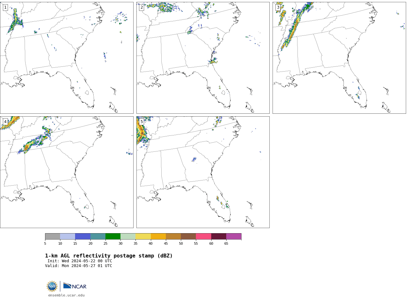The image size is (409, 299).
Task: Click the NCAR logo
Action: [75, 286]
